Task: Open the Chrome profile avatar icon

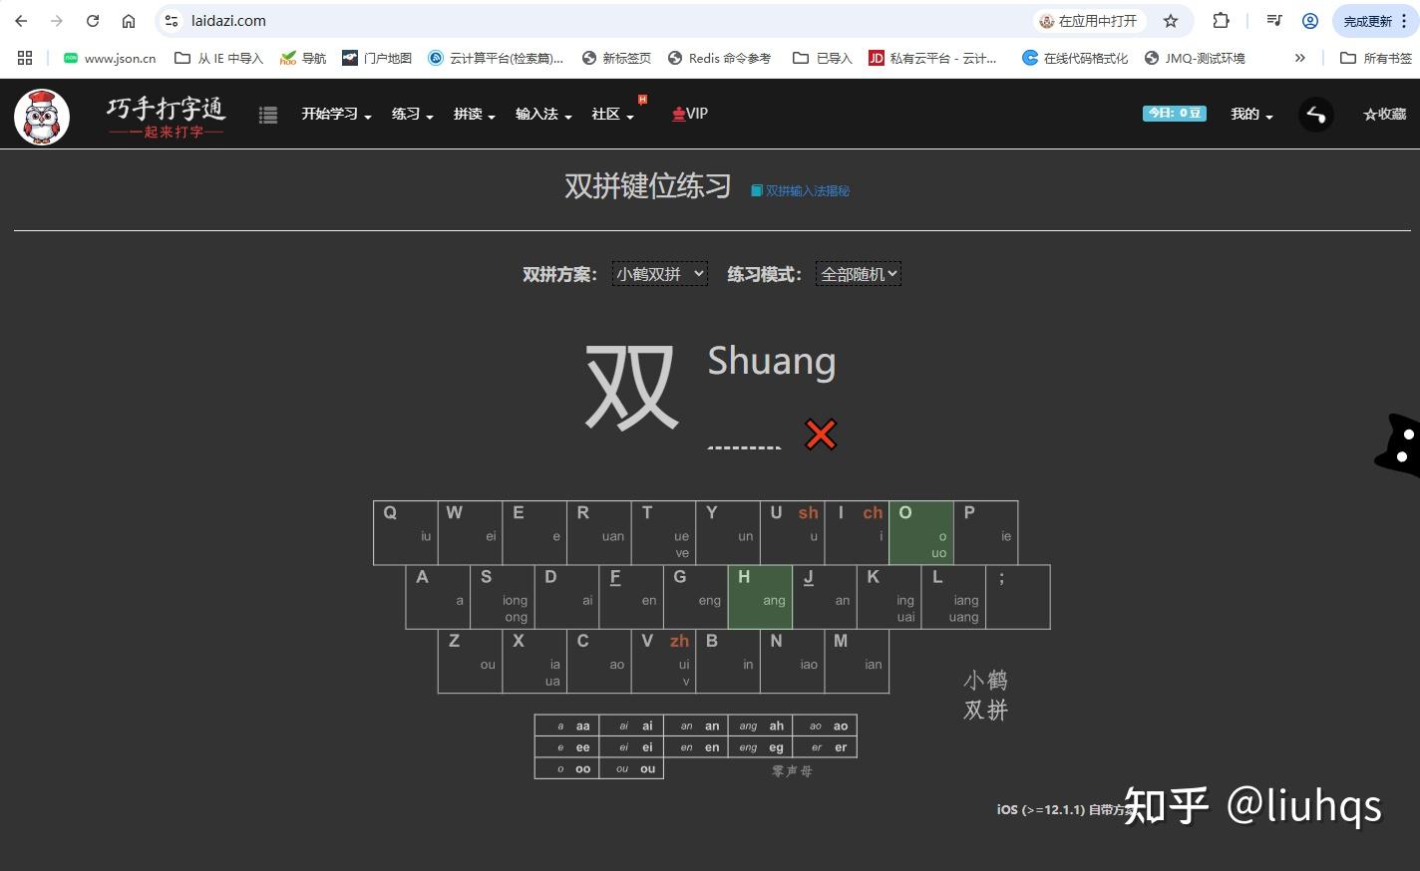Action: click(1310, 21)
